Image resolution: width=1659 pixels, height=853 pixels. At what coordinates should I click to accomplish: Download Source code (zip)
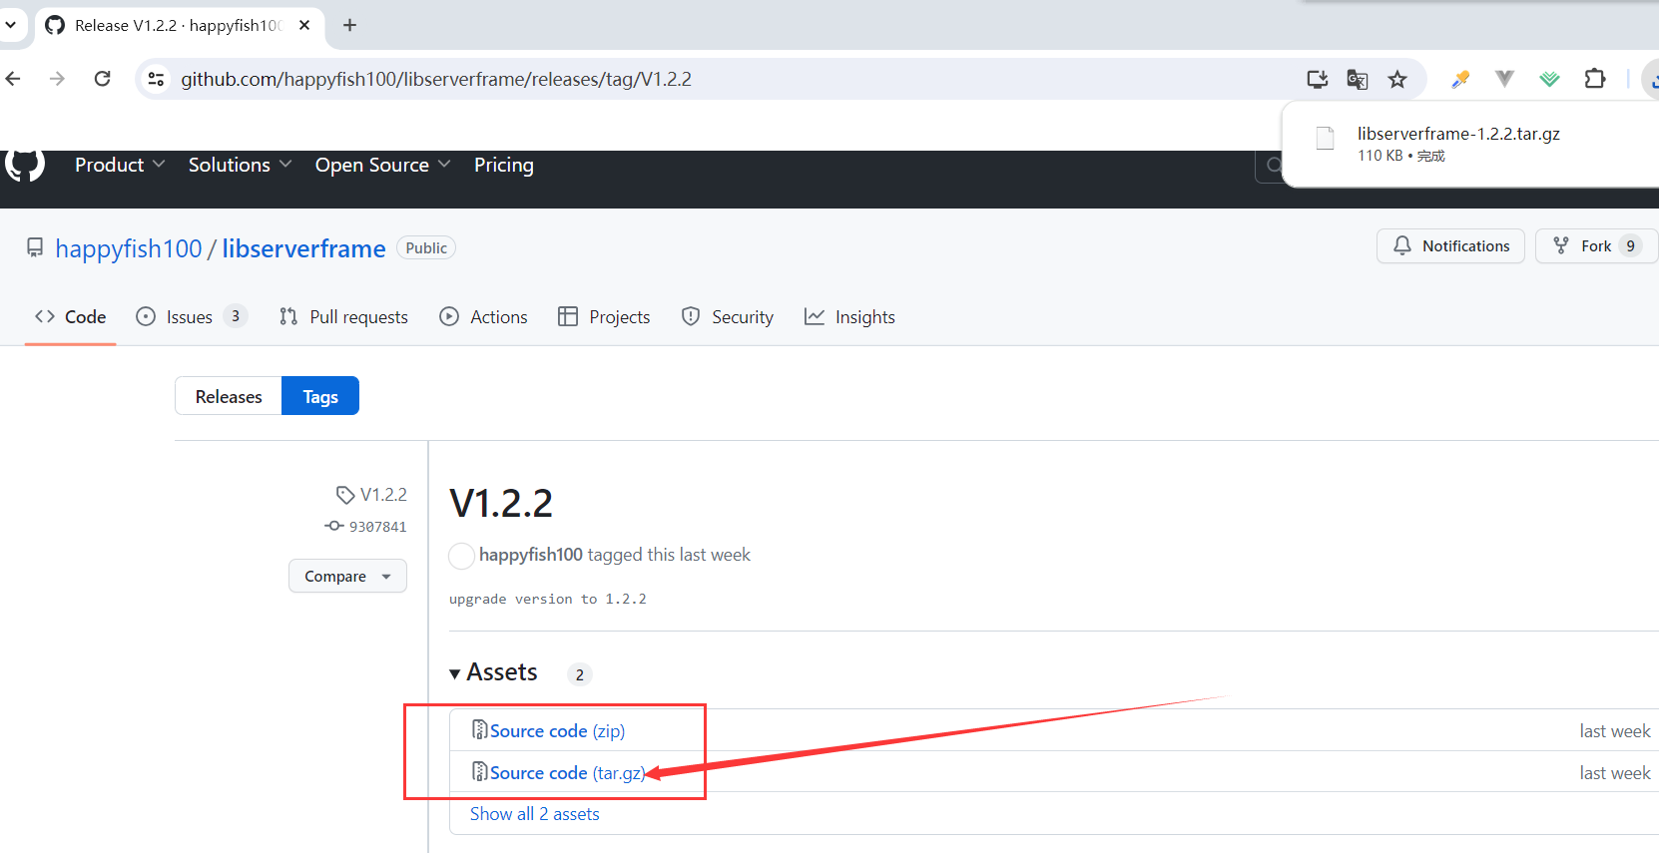click(557, 730)
